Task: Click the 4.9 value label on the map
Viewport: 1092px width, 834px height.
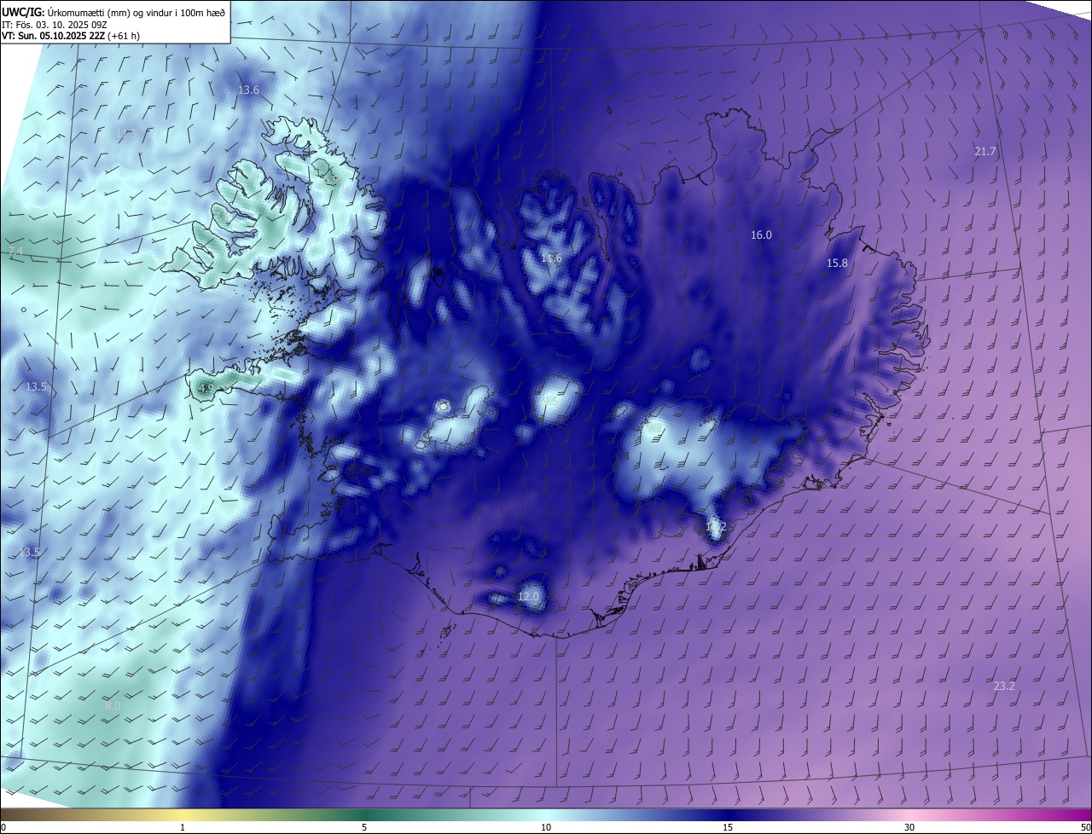Action: [206, 388]
